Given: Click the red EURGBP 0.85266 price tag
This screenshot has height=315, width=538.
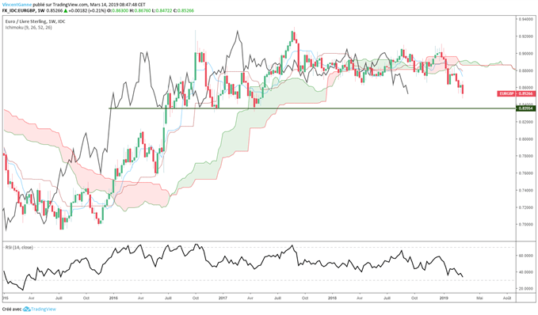Looking at the screenshot, I should click(x=516, y=93).
